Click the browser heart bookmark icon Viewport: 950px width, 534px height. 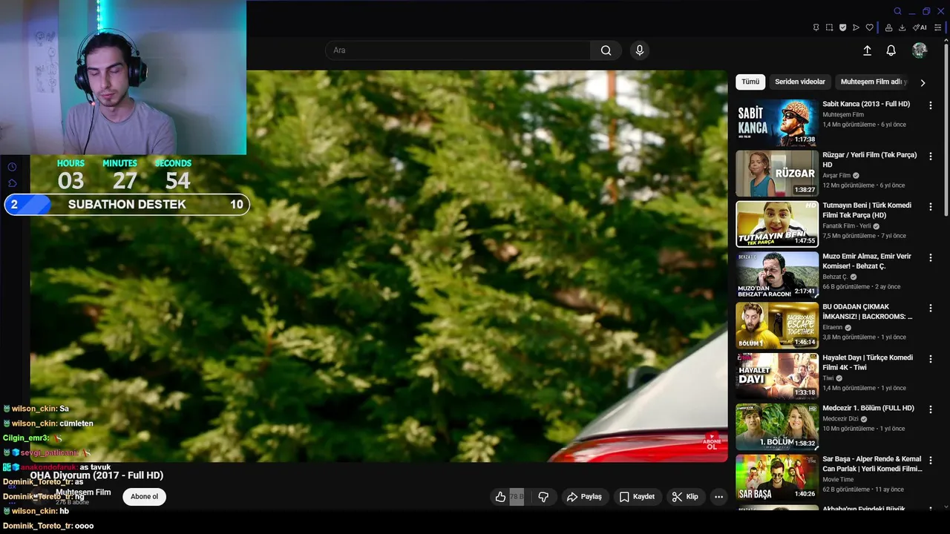[869, 27]
